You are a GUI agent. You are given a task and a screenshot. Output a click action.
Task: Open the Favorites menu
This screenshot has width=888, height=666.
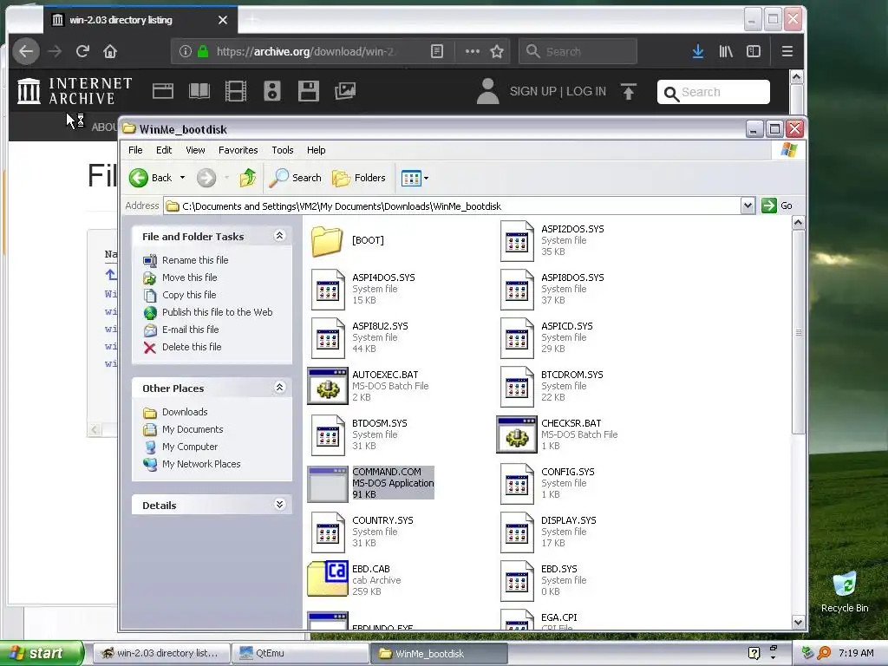point(238,150)
